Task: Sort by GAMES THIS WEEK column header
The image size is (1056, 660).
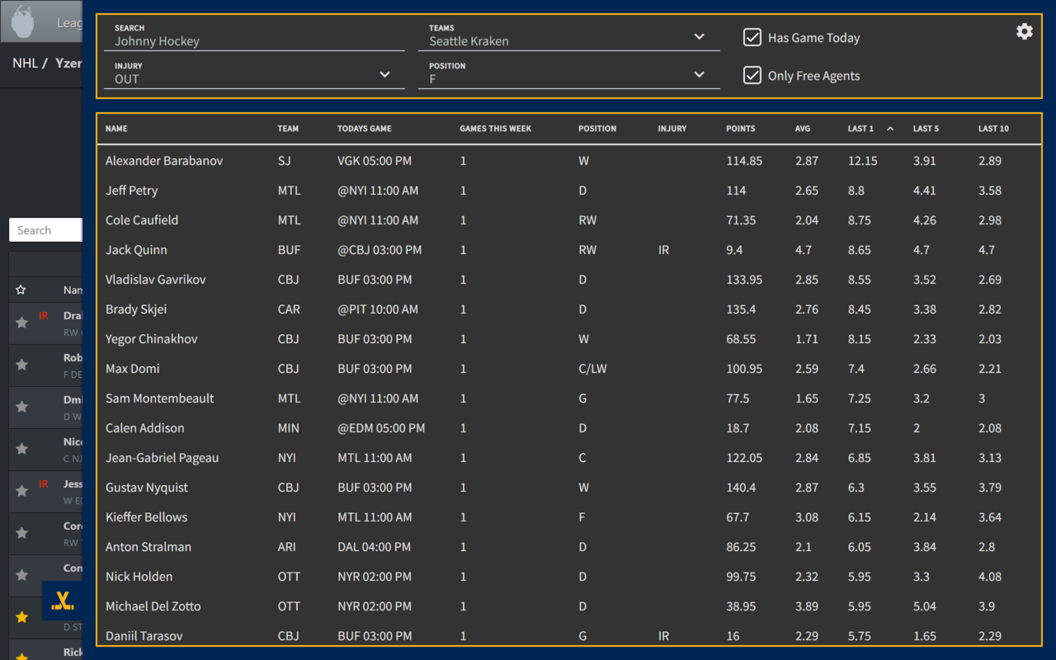Action: (496, 129)
